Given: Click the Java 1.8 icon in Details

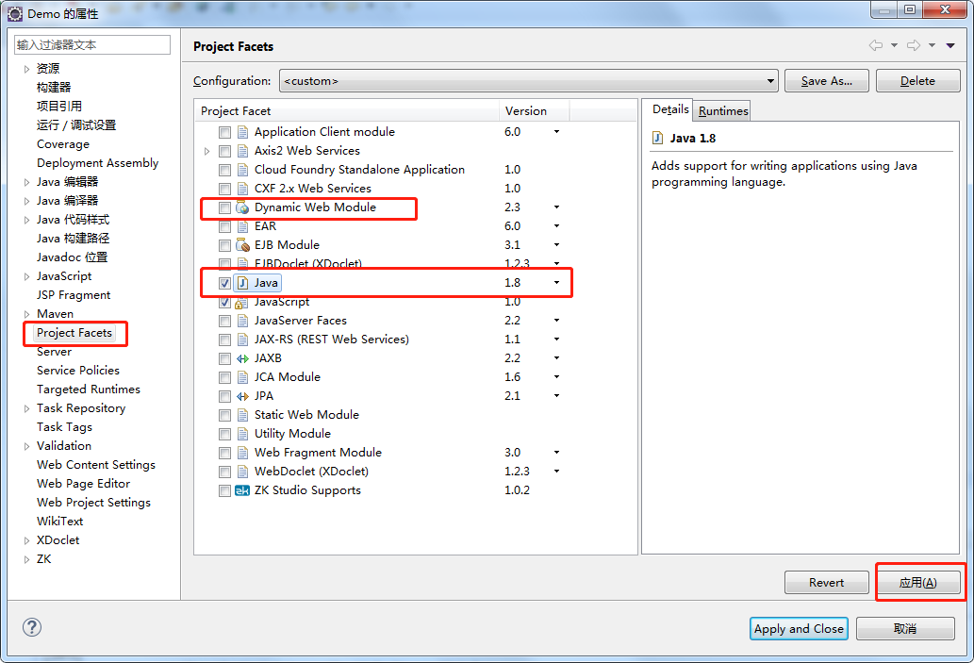Looking at the screenshot, I should point(657,138).
